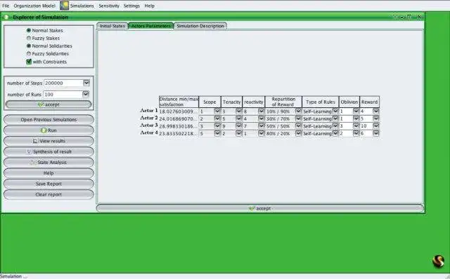
Task: Click the Oblivion column header
Action: click(x=349, y=102)
